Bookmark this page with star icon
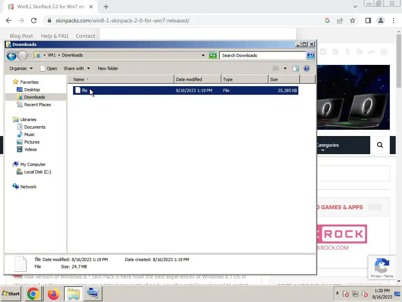402x302 pixels. pyautogui.click(x=353, y=20)
